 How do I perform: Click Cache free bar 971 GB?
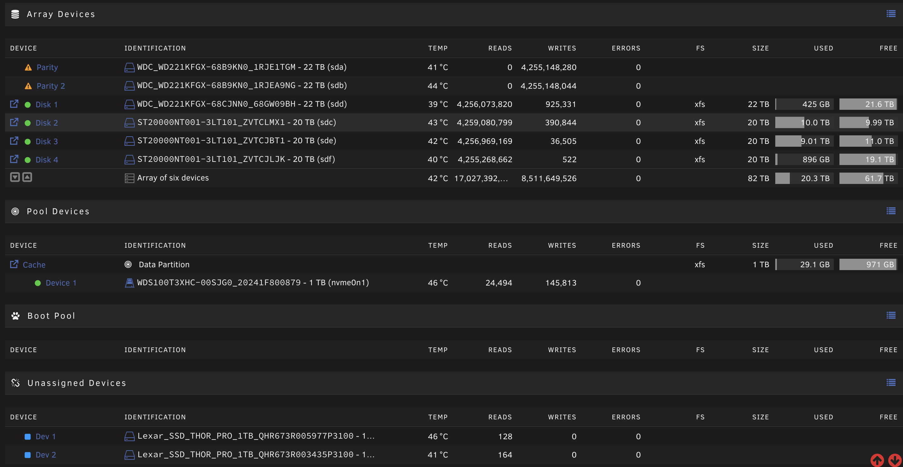coord(868,264)
